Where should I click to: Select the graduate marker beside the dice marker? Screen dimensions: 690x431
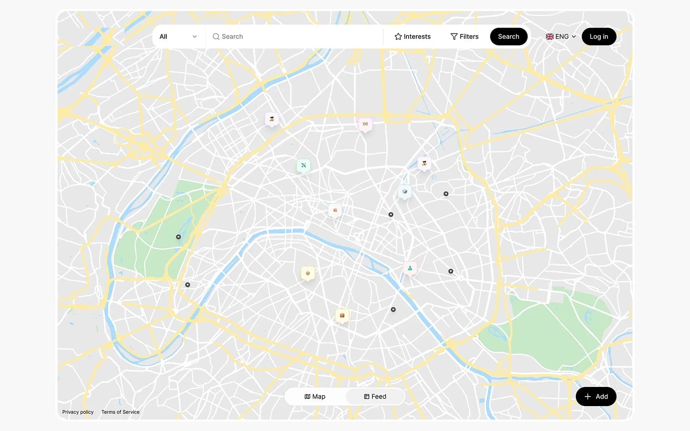[x=424, y=163]
